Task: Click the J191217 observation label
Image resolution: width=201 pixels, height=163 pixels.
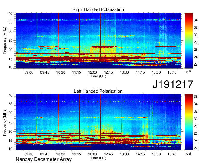Action: tap(173, 84)
